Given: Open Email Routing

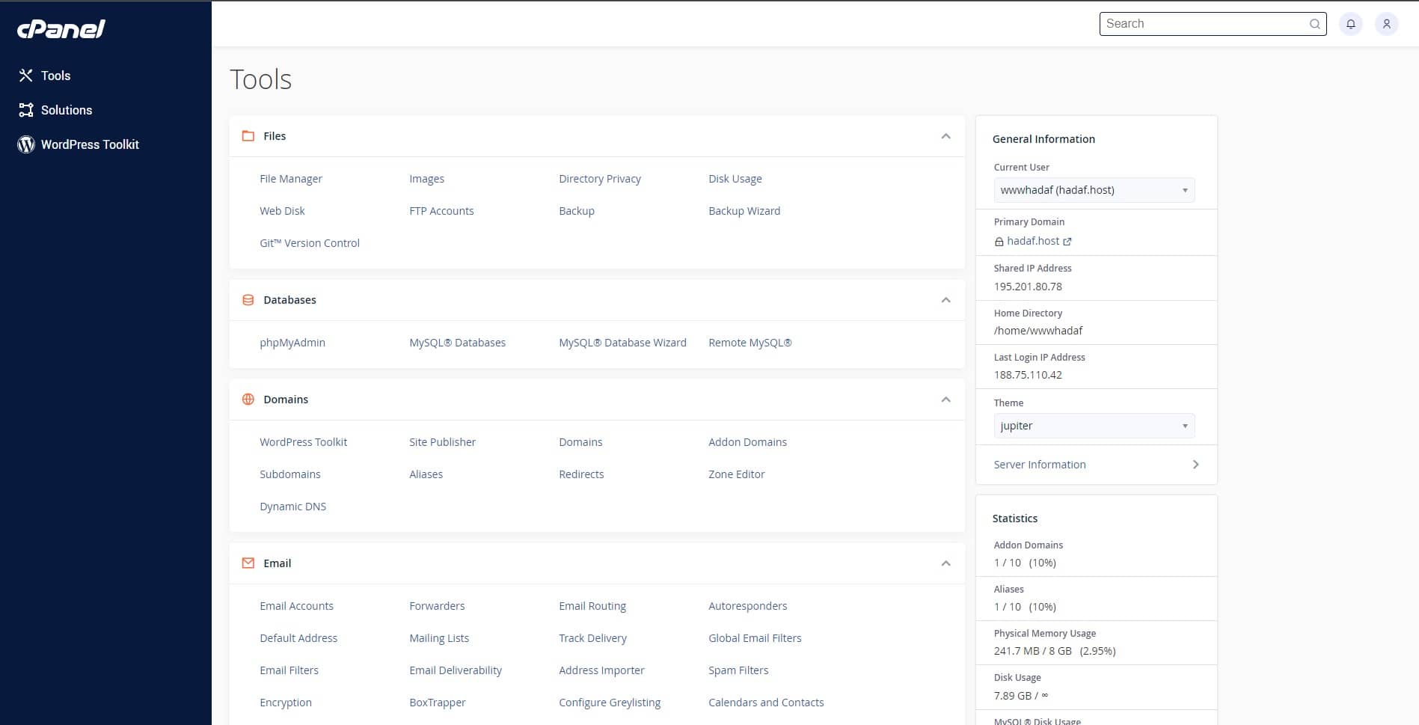Looking at the screenshot, I should pos(592,606).
